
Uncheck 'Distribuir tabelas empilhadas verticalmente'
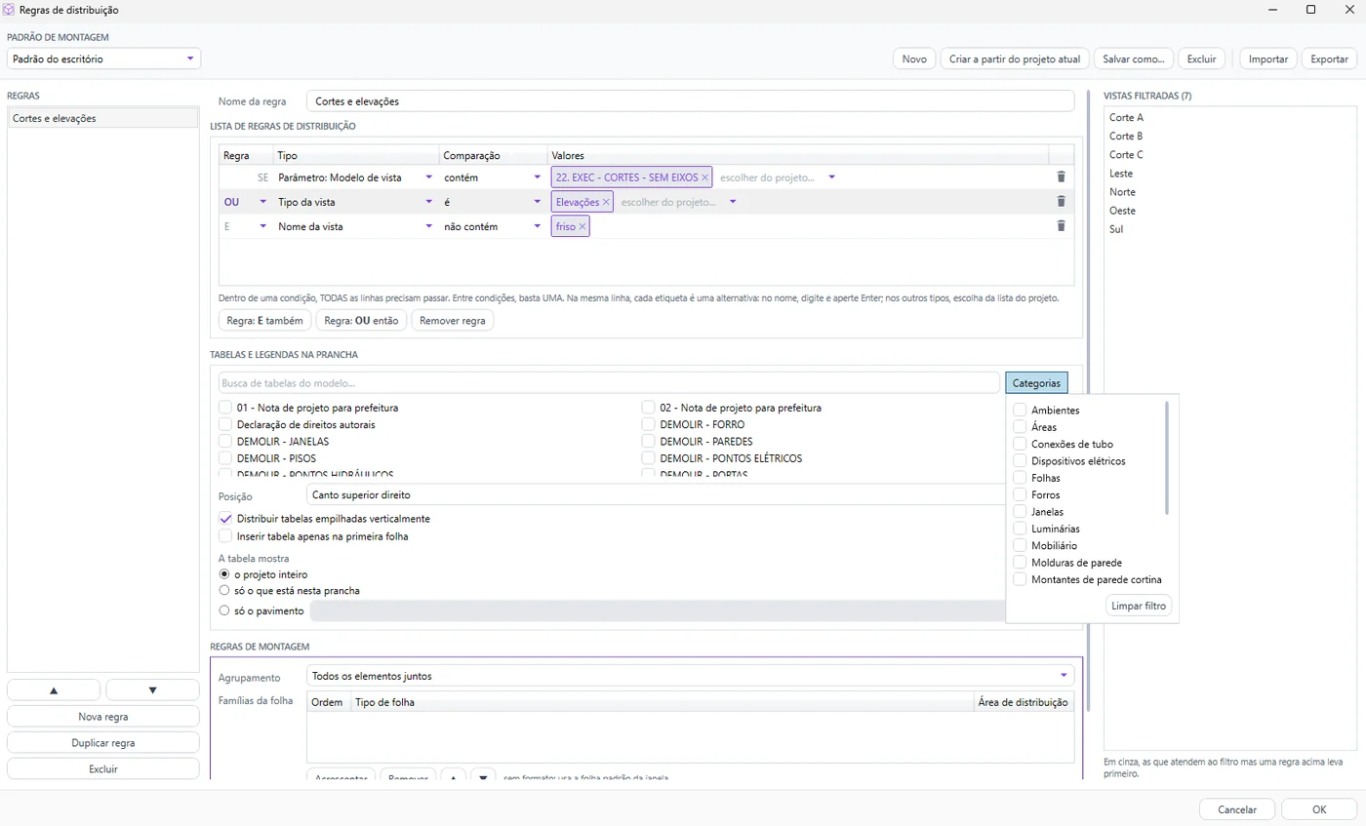tap(225, 519)
